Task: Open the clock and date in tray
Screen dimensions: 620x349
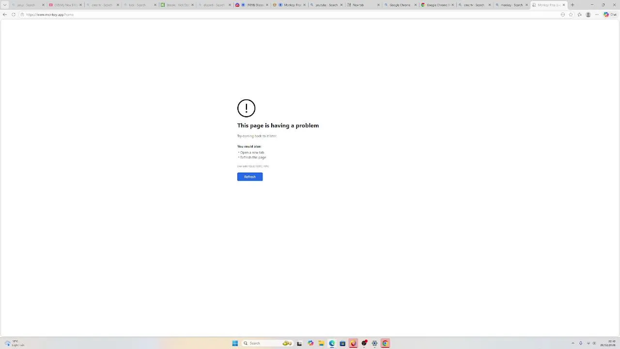Action: pyautogui.click(x=608, y=343)
